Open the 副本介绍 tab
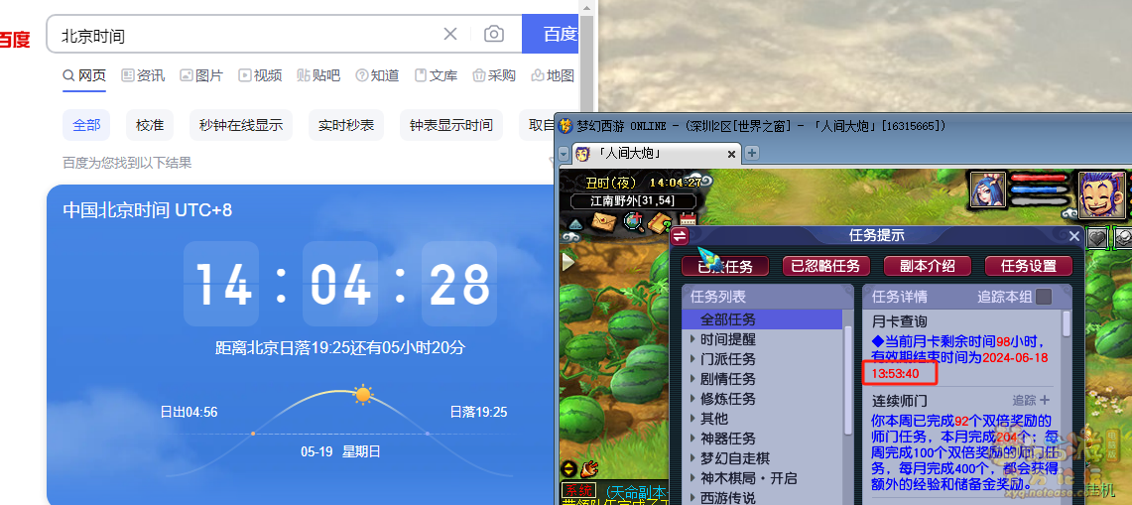The image size is (1132, 505). coord(927,266)
